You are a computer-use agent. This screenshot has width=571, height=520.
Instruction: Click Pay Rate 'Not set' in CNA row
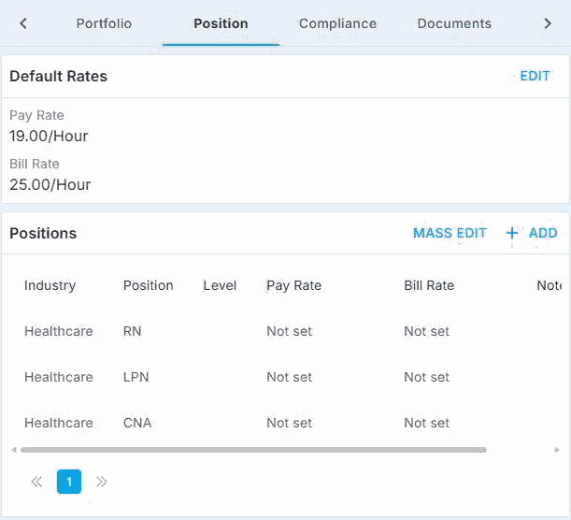click(x=289, y=423)
